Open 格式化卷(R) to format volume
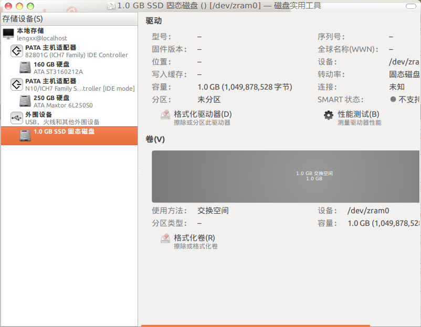 [x=188, y=241]
